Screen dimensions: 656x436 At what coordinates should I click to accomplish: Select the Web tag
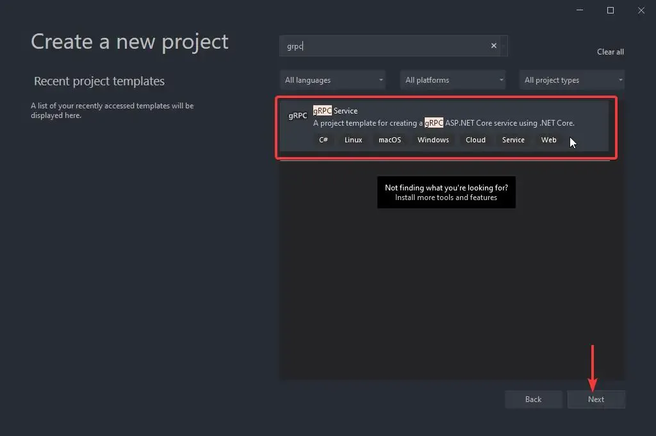tap(548, 139)
